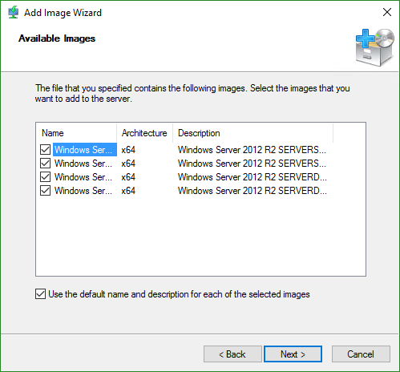Click the Description column header

(253, 133)
